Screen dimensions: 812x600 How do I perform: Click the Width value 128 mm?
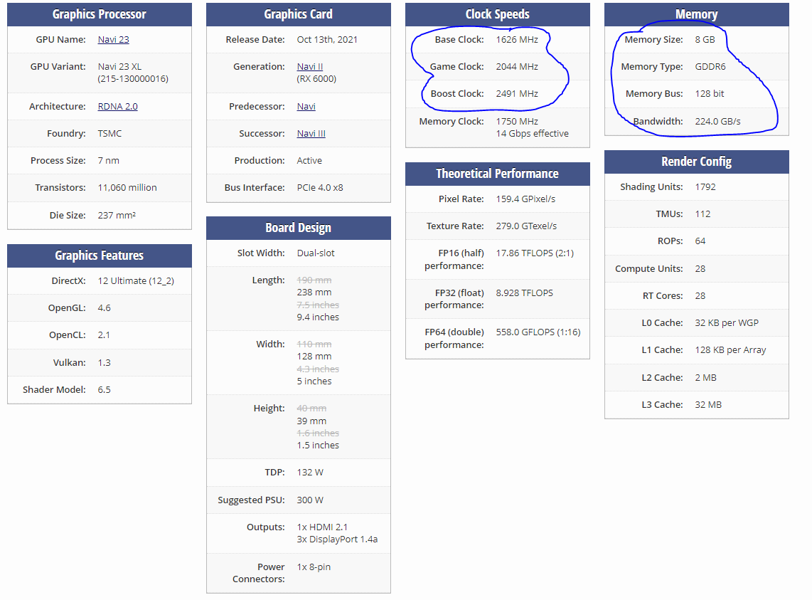[x=314, y=357]
